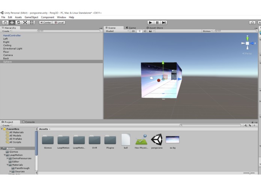Toggle scene effects image icon
The height and width of the screenshot is (185, 261).
pyautogui.click(x=150, y=31)
